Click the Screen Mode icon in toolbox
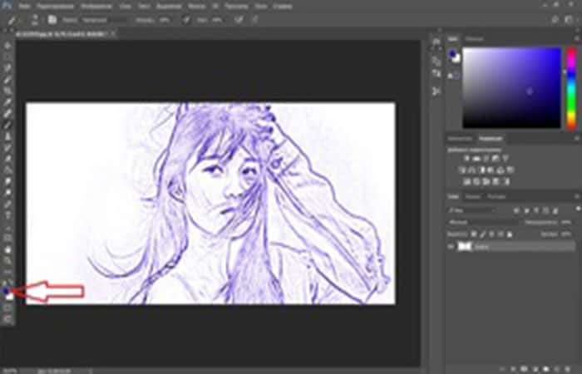Viewport: 582px width, 374px height. point(7,318)
